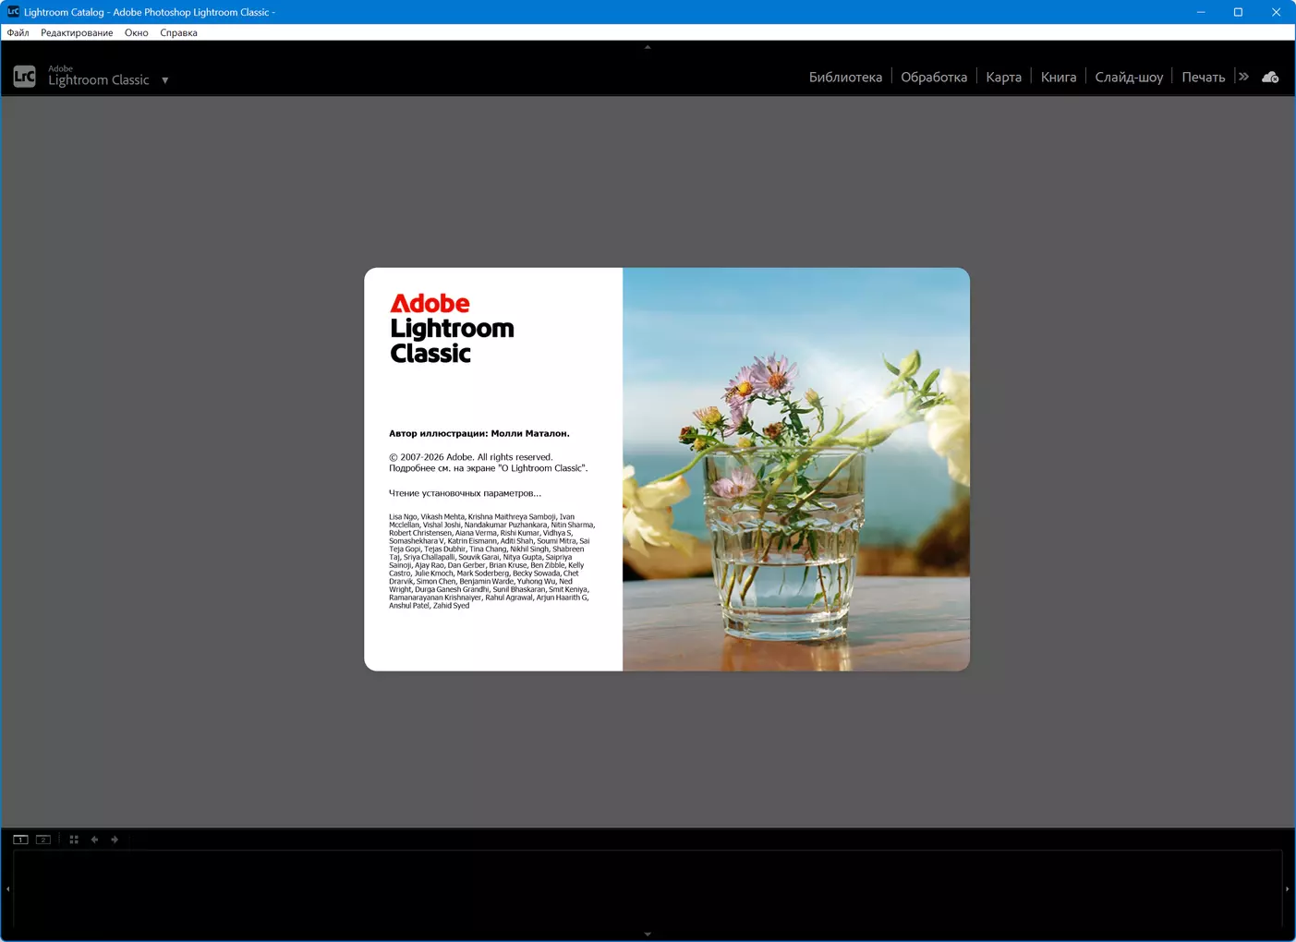
Task: Open the Редактирование menu
Action: coord(77,32)
